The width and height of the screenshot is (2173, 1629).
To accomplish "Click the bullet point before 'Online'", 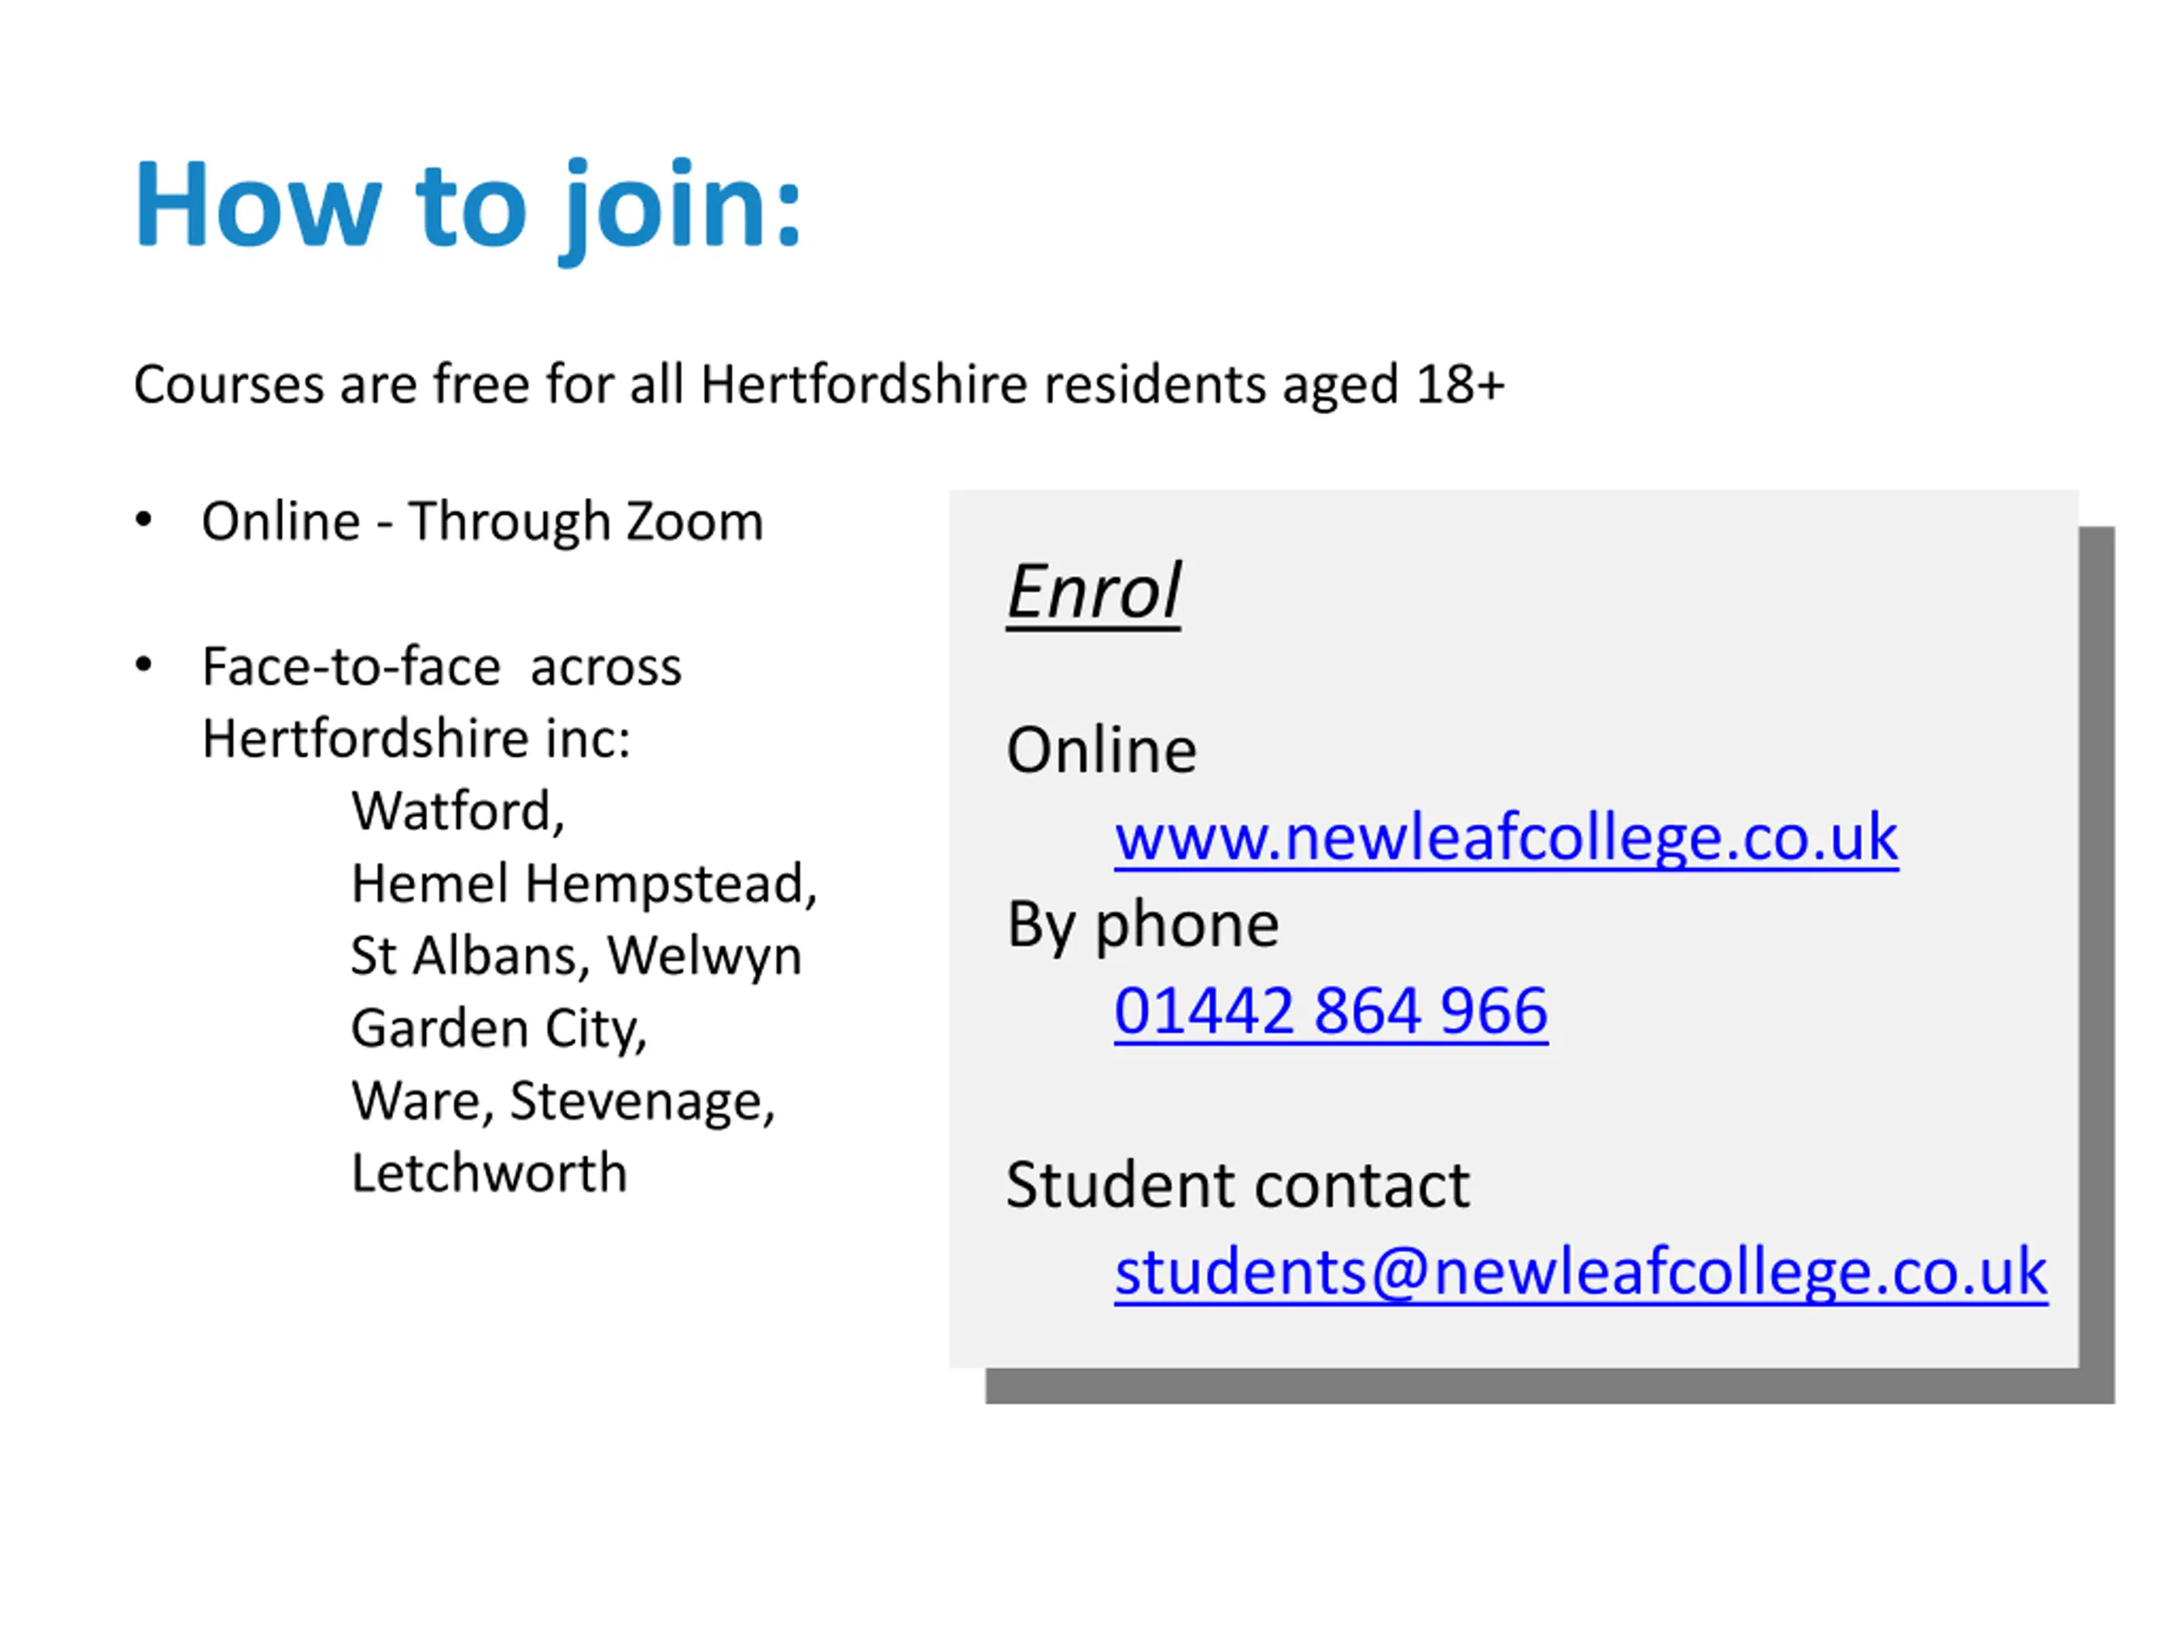I will 143,520.
